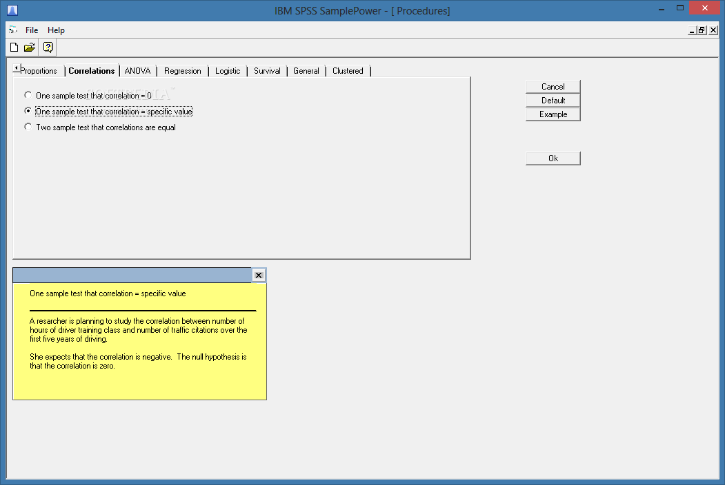This screenshot has height=485, width=725.
Task: Click the Example button
Action: 553,114
